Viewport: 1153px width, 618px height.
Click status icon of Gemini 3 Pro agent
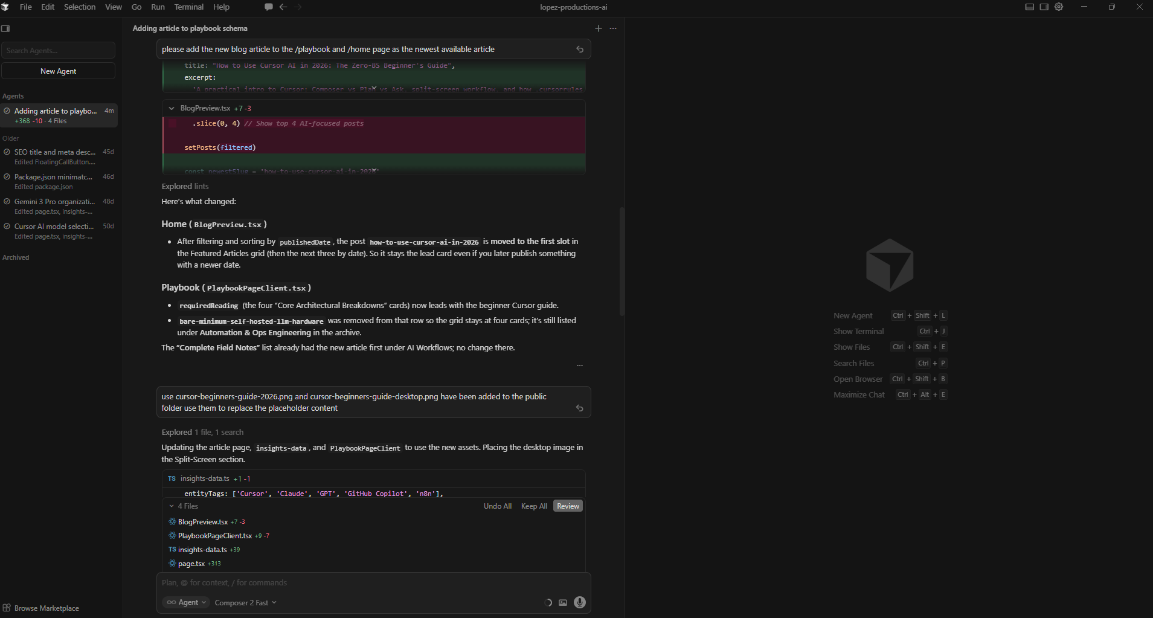point(7,202)
